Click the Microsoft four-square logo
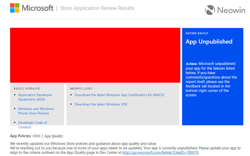250x156 pixels. click(15, 8)
